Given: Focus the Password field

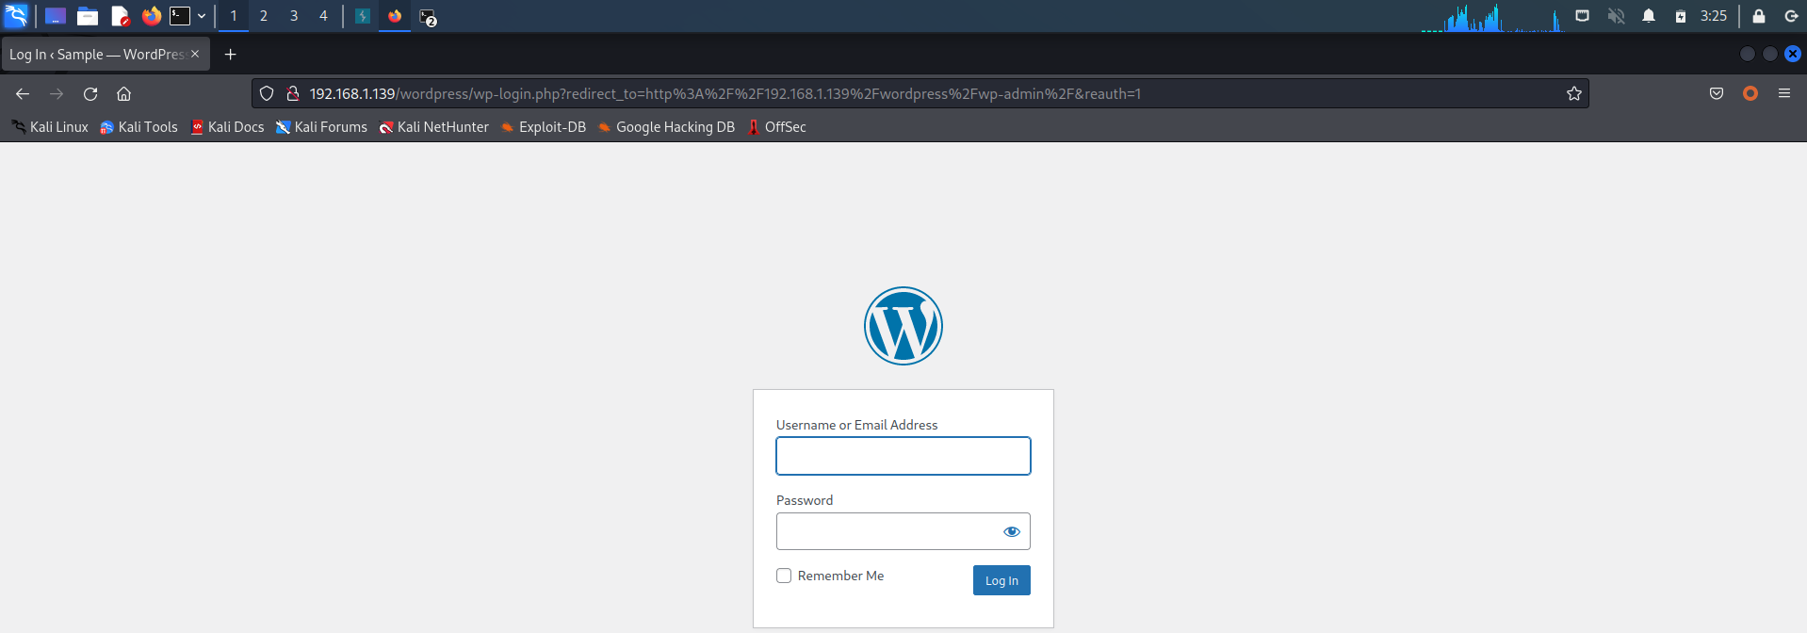Looking at the screenshot, I should 903,531.
